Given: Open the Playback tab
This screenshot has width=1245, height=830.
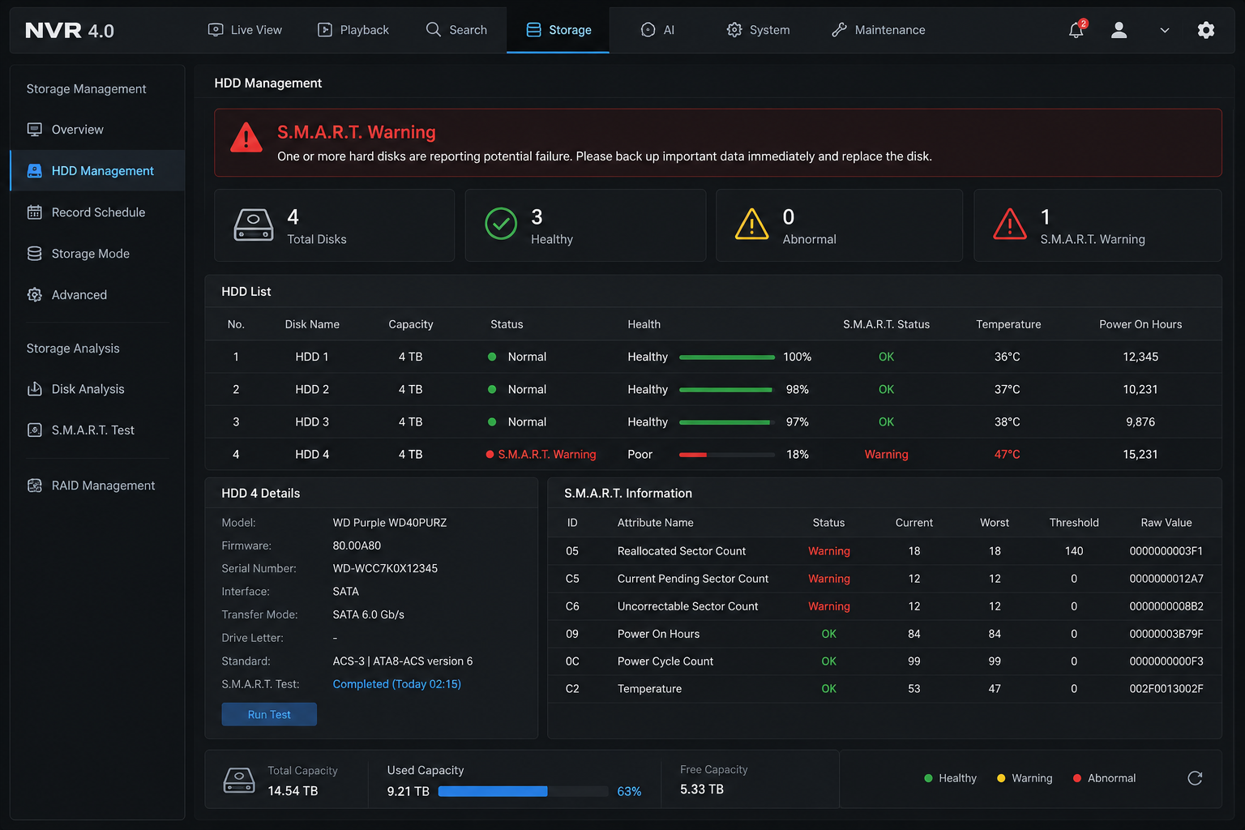Looking at the screenshot, I should 353,30.
